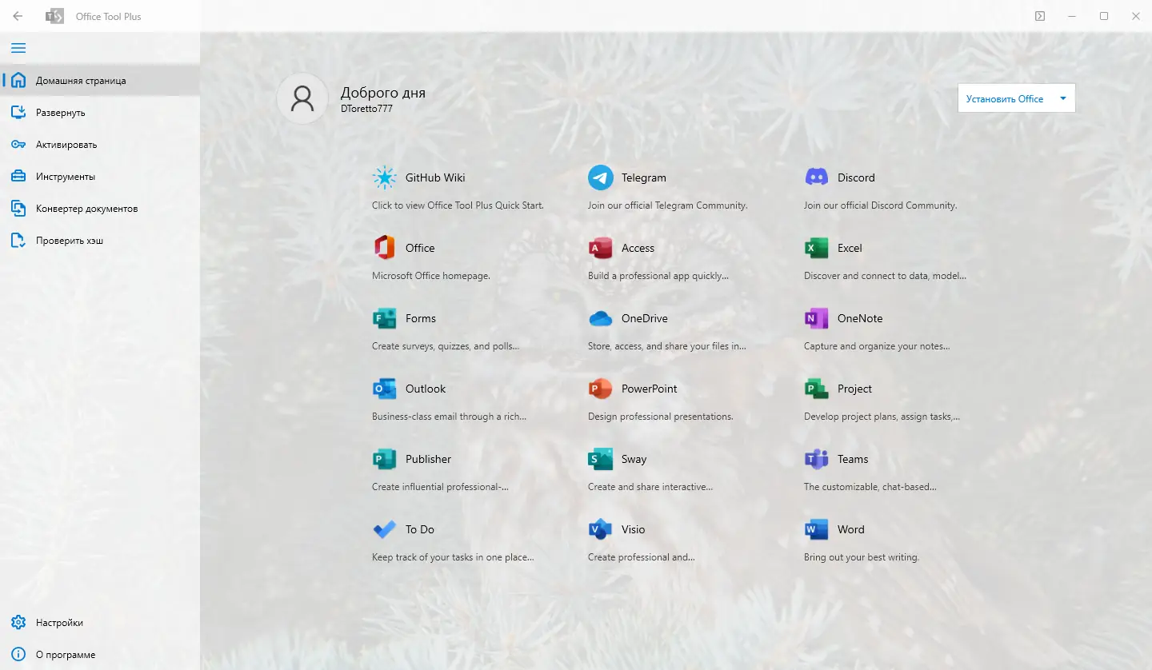Image resolution: width=1152 pixels, height=670 pixels.
Task: Open the Forms icon
Action: click(385, 318)
